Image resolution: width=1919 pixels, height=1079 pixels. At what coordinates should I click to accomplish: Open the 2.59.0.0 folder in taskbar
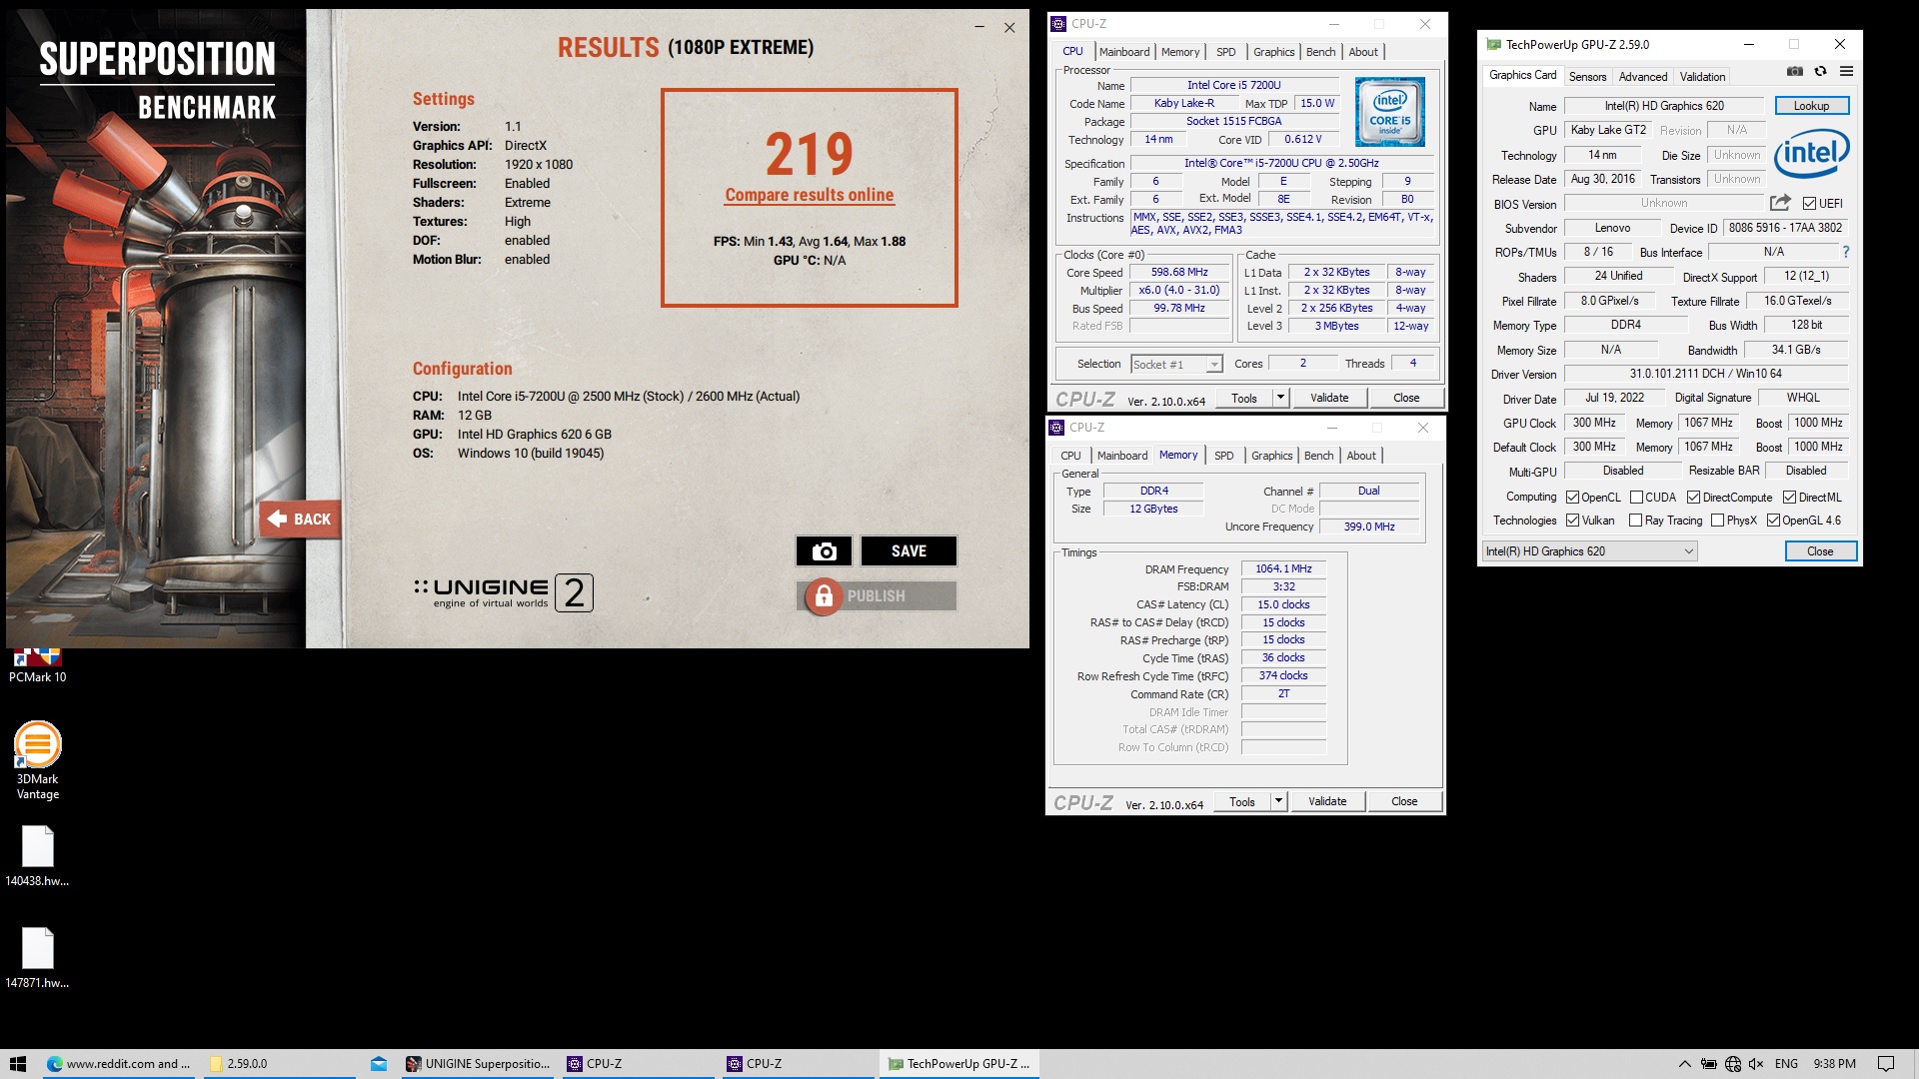(x=280, y=1064)
